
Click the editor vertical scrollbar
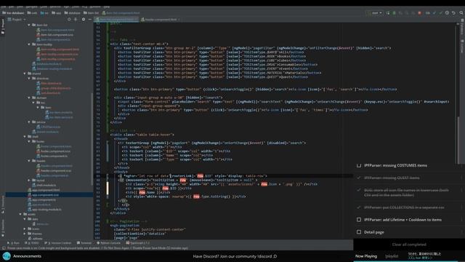(458, 140)
